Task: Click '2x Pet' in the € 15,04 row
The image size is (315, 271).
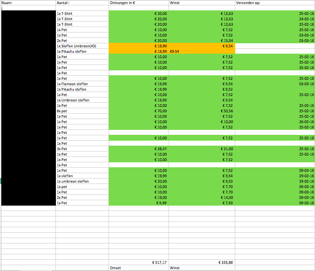Action: coord(82,41)
